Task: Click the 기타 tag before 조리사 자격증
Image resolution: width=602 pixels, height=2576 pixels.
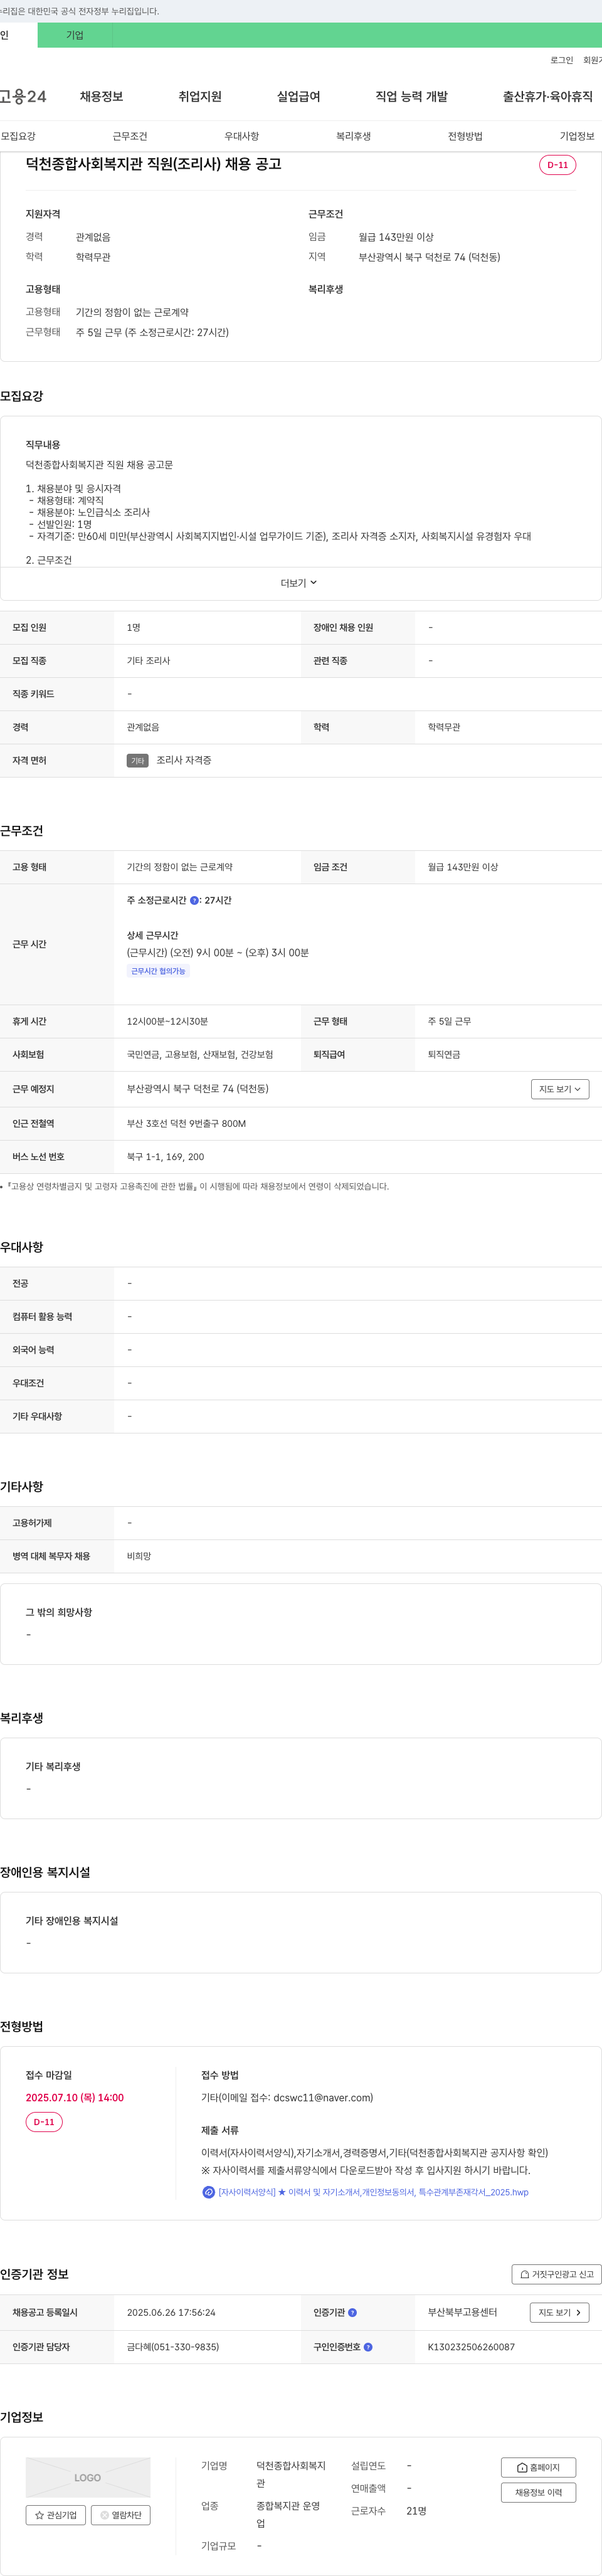Action: [138, 761]
